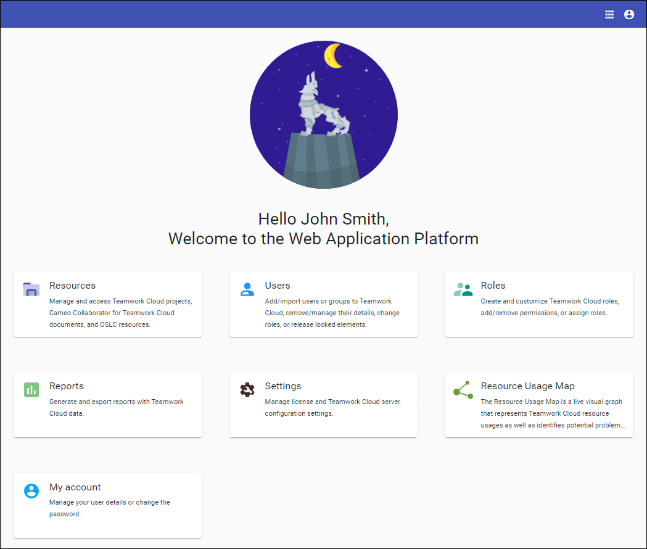Click the Resource Usage Map share-graph icon
This screenshot has width=647, height=549.
[463, 390]
